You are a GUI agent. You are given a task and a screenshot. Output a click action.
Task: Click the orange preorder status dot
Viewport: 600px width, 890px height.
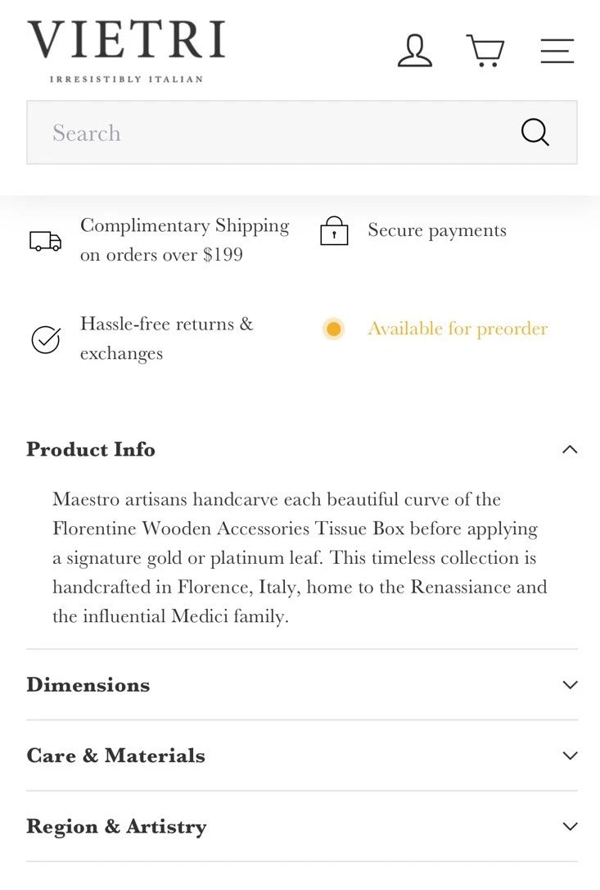click(333, 329)
